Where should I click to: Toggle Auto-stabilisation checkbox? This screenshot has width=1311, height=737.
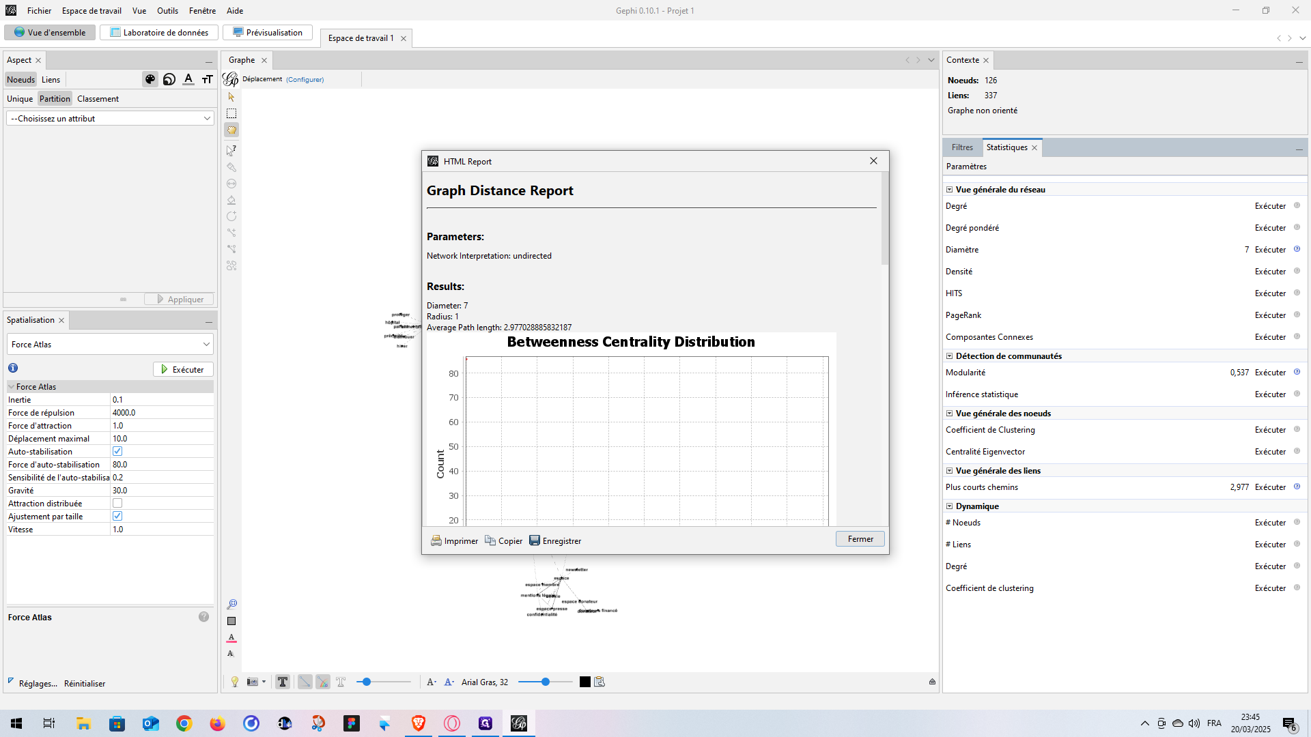[117, 451]
